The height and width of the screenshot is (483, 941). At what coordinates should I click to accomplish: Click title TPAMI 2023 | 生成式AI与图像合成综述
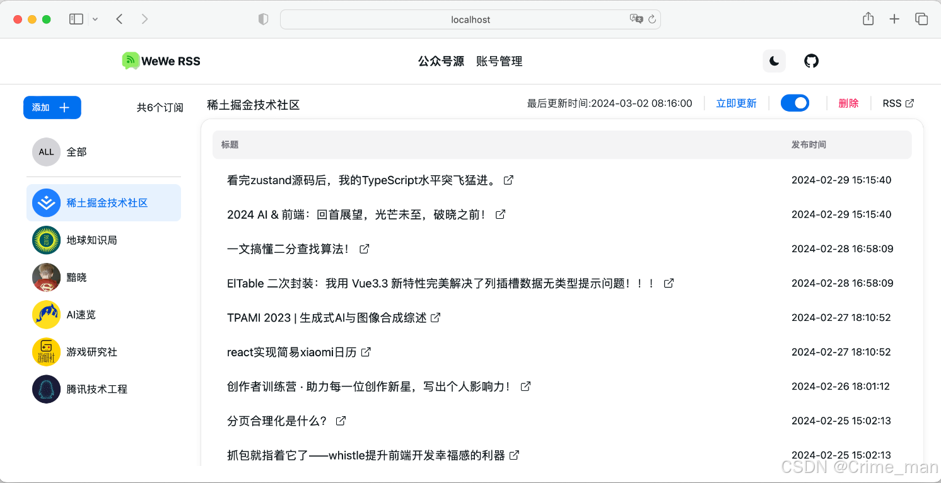[327, 318]
